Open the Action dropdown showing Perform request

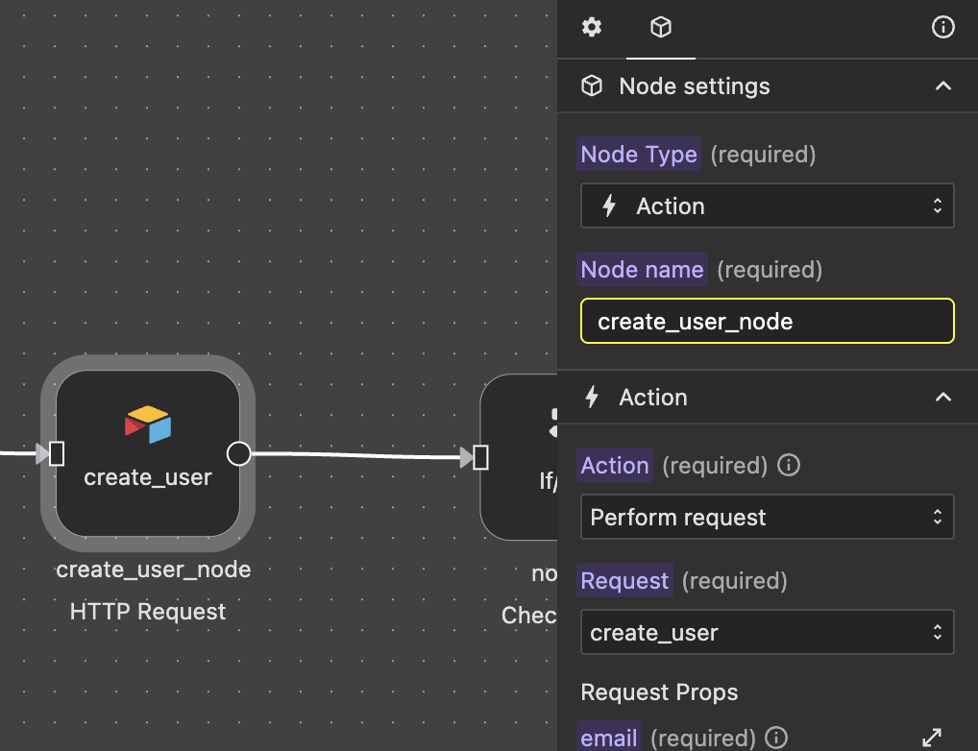click(766, 517)
